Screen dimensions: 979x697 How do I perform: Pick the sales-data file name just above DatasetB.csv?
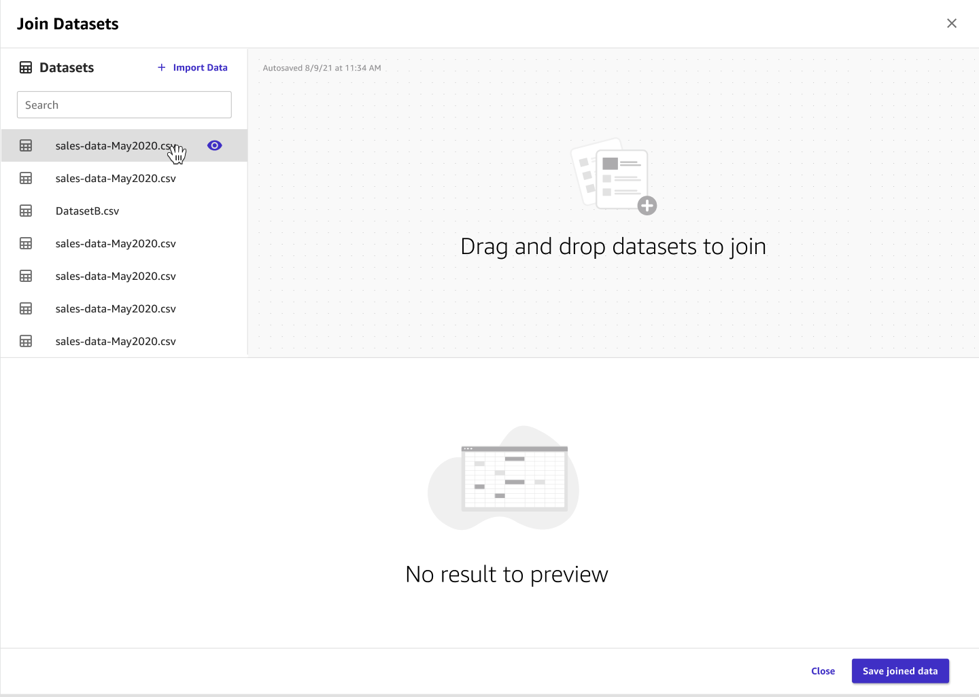point(116,178)
